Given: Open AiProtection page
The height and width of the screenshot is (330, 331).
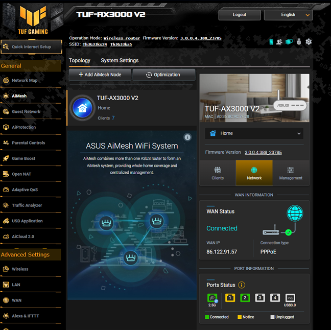Looking at the screenshot, I should coord(23,127).
